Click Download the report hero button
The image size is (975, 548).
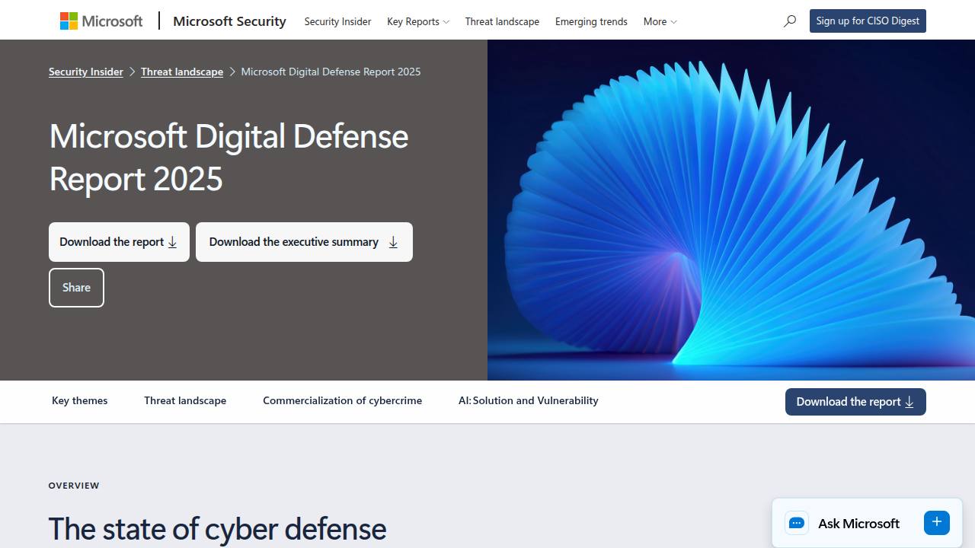point(119,242)
